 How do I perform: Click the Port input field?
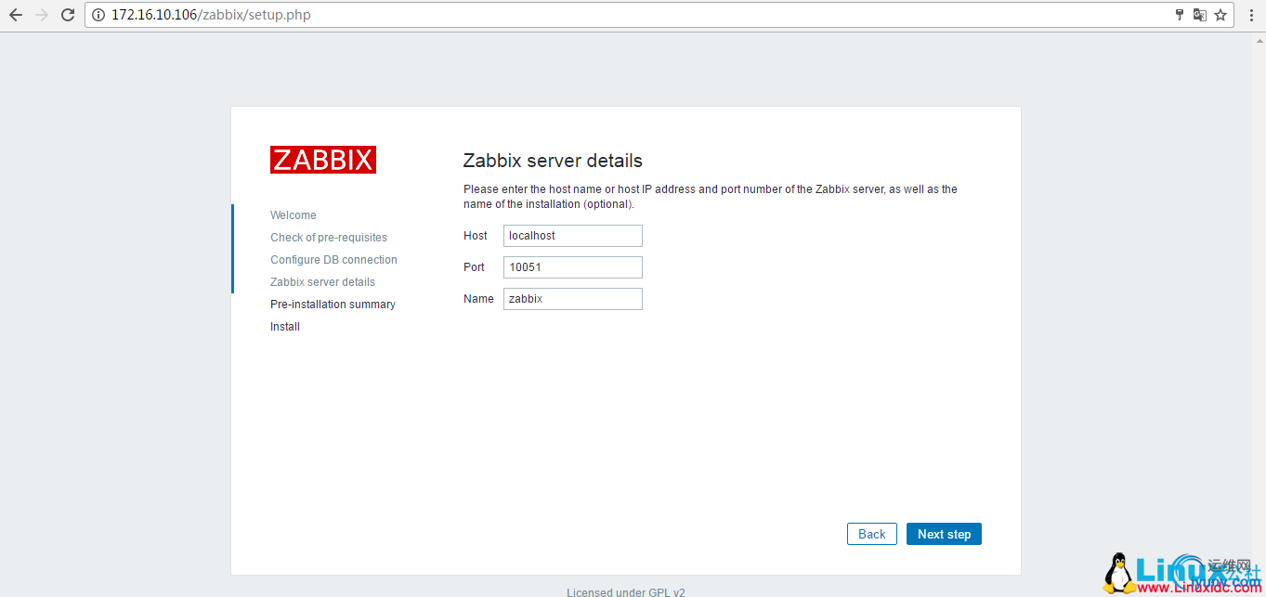click(573, 267)
